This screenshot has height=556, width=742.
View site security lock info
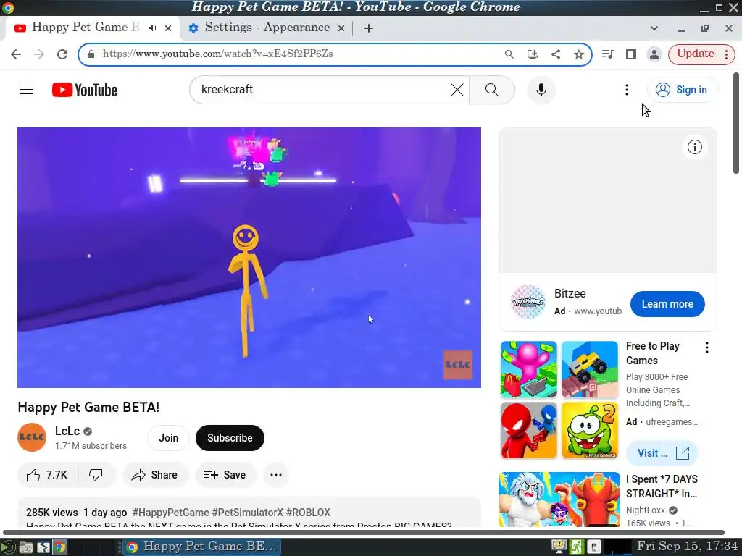[91, 54]
